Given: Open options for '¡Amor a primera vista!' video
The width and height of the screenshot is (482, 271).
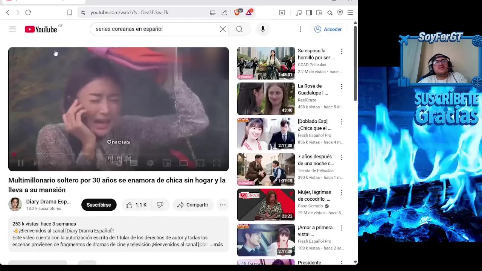Looking at the screenshot, I should click(342, 228).
